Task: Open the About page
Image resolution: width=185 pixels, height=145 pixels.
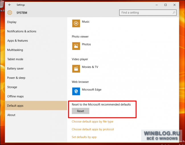Action: pos(36,115)
